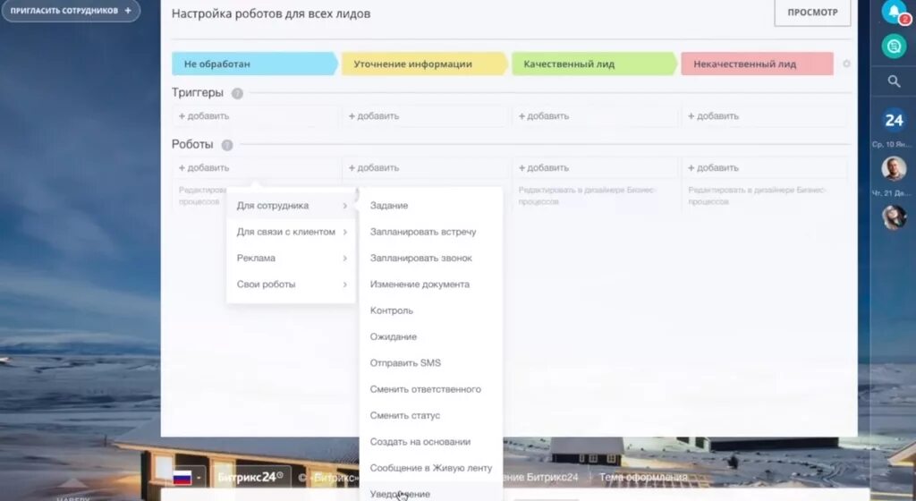
Task: Click ПРИГЛАСИТЬ СОТРУДНИКОВ button
Action: [x=71, y=11]
